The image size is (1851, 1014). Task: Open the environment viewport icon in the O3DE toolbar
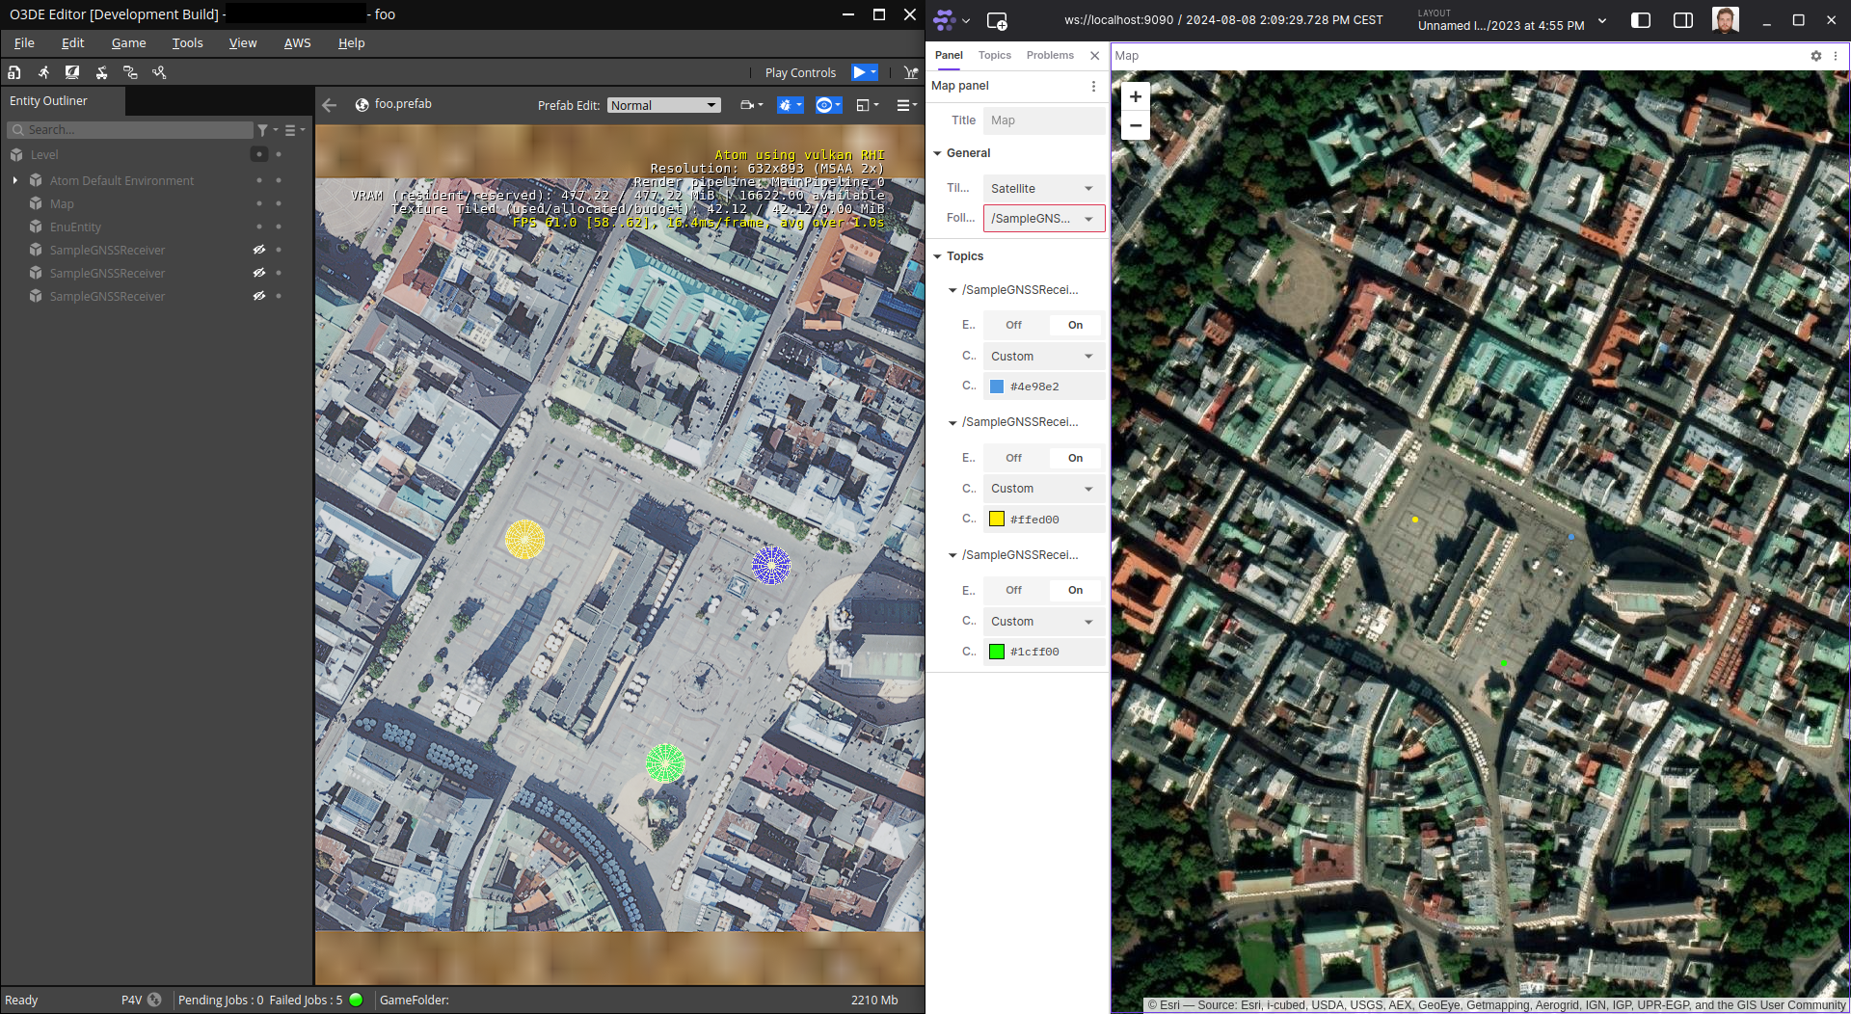(x=71, y=72)
